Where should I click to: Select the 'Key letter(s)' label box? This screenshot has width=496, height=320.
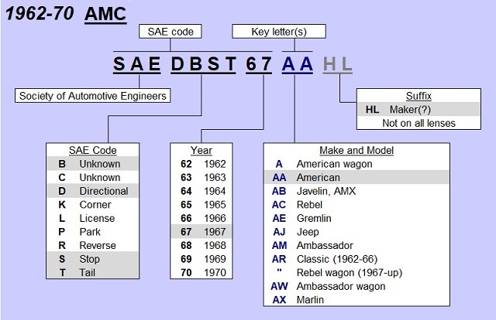279,32
